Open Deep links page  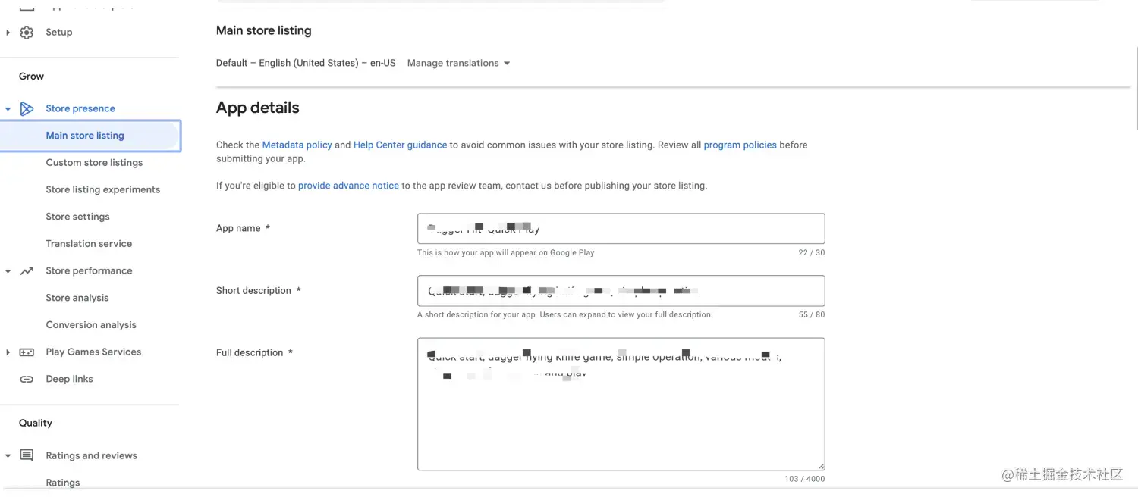pos(69,379)
